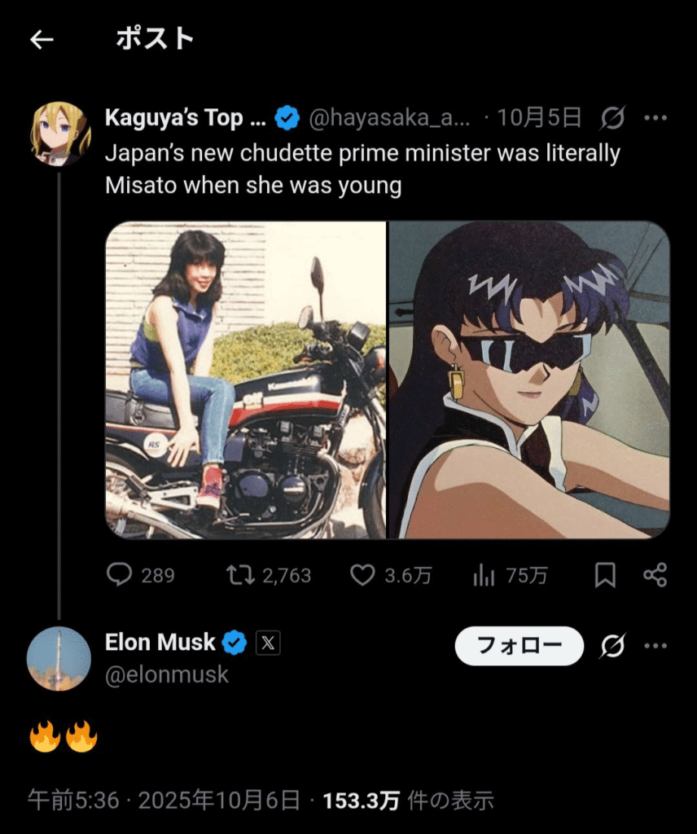Open the X affiliation badge by Elon Musk
The image size is (697, 834).
pyautogui.click(x=268, y=643)
